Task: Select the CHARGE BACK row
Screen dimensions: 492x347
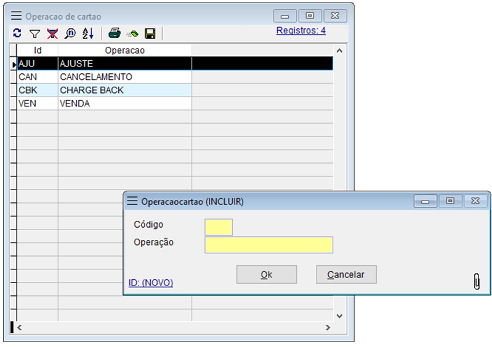Action: [x=92, y=90]
